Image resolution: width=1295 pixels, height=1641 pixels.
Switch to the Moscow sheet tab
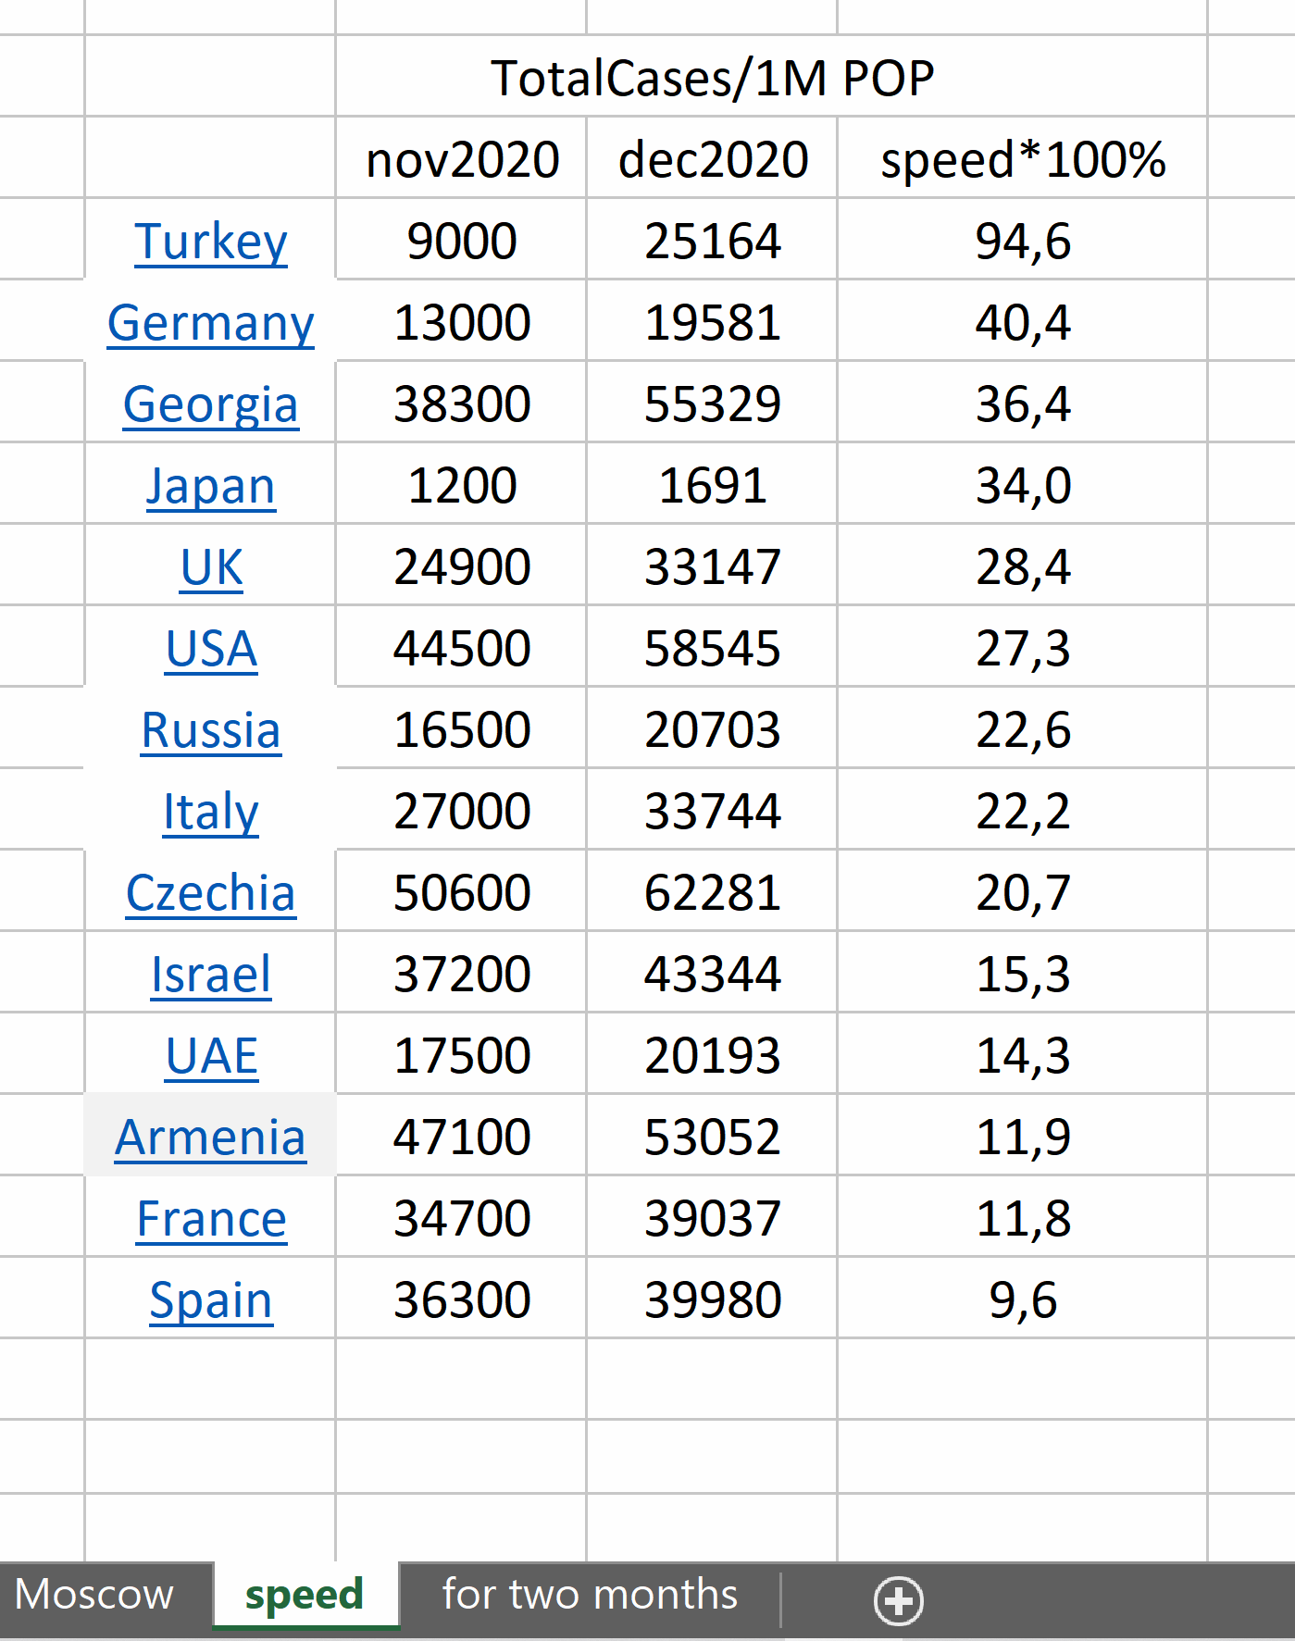coord(94,1595)
